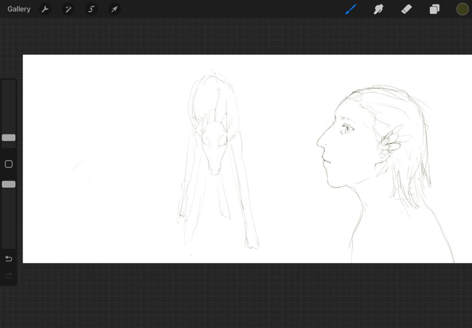472x328 pixels.
Task: Click the eye of the profile portrait
Action: [x=347, y=128]
